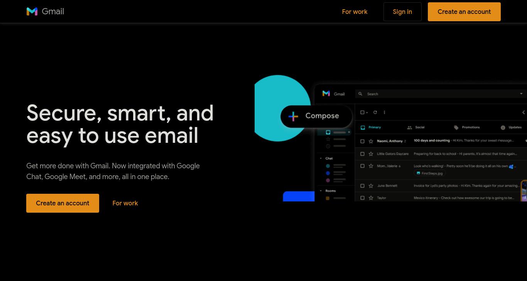Star the Mom...Valerie email
527x281 pixels.
coord(371,166)
